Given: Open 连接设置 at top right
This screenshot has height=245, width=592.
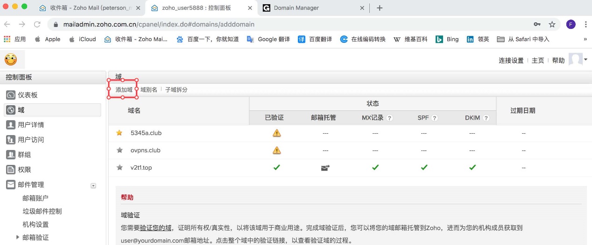Looking at the screenshot, I should click(x=511, y=61).
